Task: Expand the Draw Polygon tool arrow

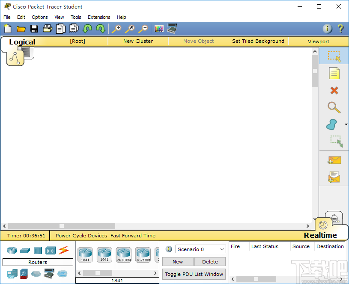Action: click(x=346, y=124)
